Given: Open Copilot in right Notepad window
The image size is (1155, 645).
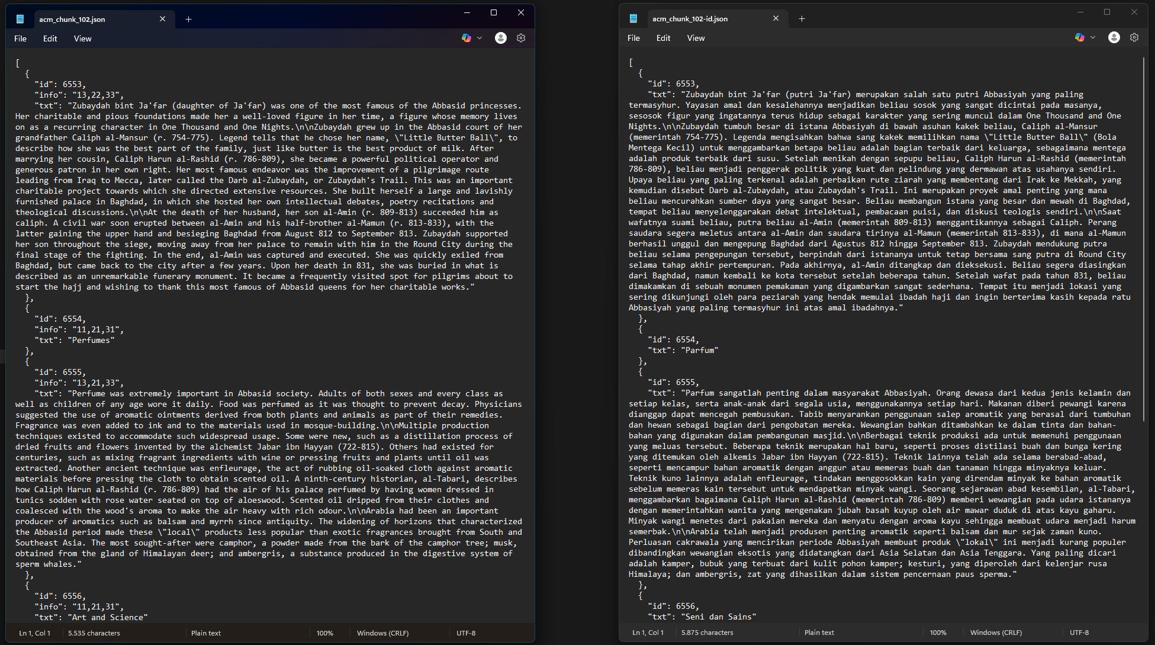Looking at the screenshot, I should [x=1080, y=37].
